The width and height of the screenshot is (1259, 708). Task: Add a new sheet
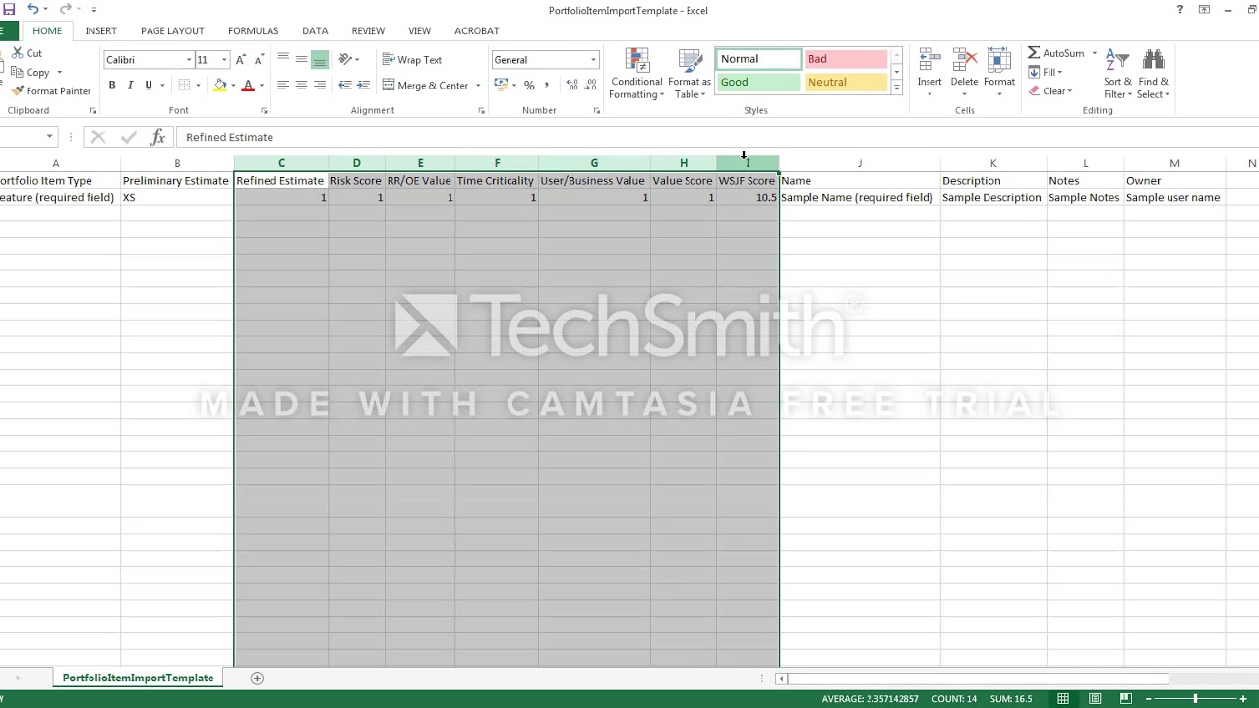257,678
